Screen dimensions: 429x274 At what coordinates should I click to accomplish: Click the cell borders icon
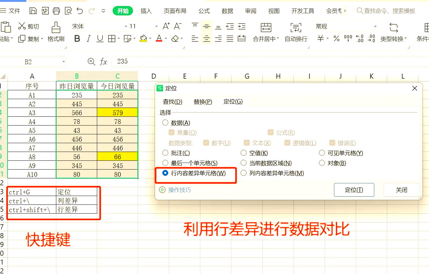click(112, 39)
